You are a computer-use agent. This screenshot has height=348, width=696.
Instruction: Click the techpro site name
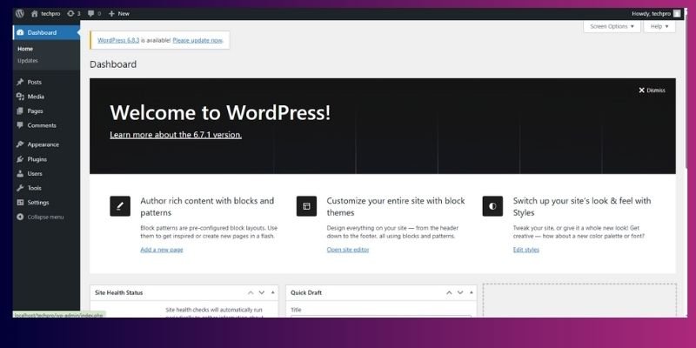(x=50, y=14)
